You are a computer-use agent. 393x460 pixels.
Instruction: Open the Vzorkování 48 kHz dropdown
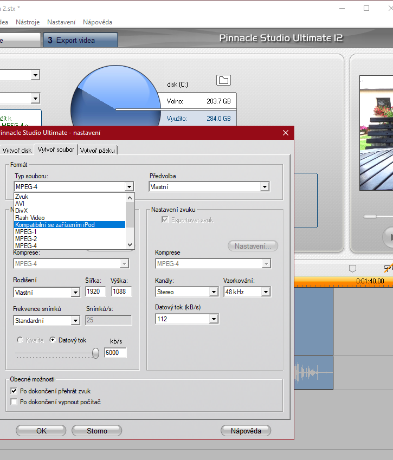[x=266, y=292]
